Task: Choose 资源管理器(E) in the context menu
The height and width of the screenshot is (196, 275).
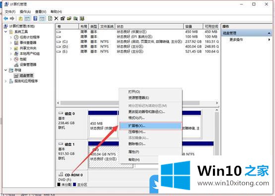Action: [150, 98]
